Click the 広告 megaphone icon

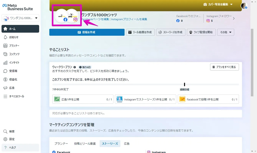pyautogui.click(x=6, y=88)
